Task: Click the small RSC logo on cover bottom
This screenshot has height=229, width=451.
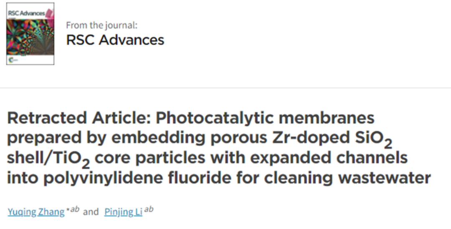Action: 12,60
